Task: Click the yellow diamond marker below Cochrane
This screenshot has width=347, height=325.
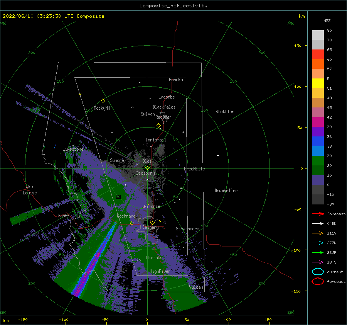Action: (x=132, y=223)
